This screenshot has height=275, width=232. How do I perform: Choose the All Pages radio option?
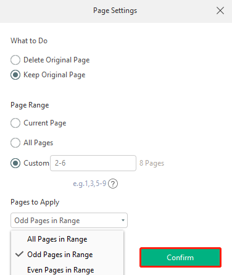coord(15,143)
